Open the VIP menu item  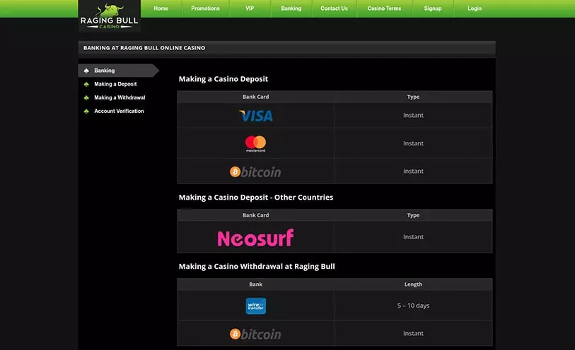click(250, 8)
